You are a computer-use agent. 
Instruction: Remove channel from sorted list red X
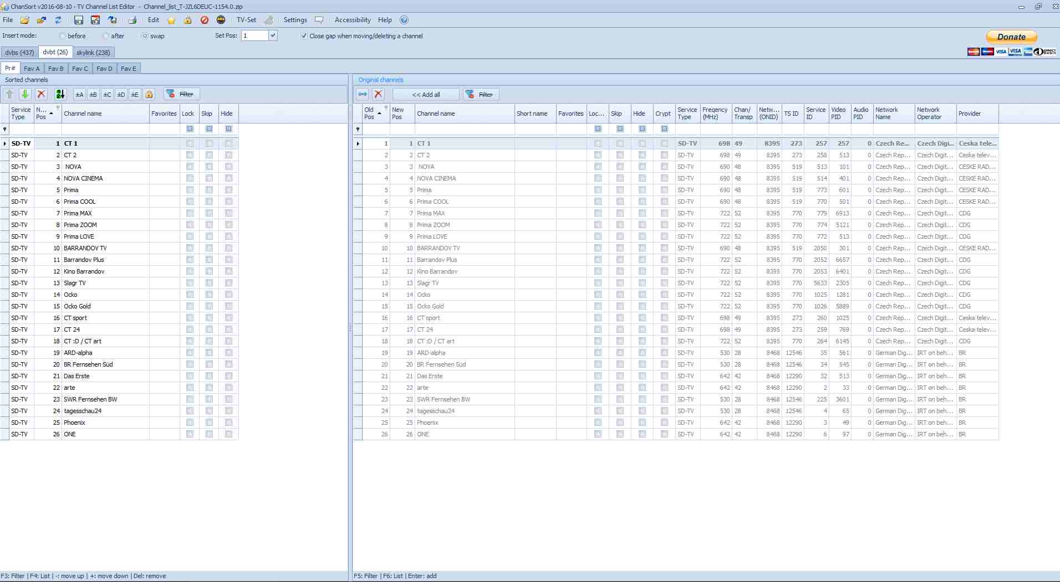tap(41, 94)
